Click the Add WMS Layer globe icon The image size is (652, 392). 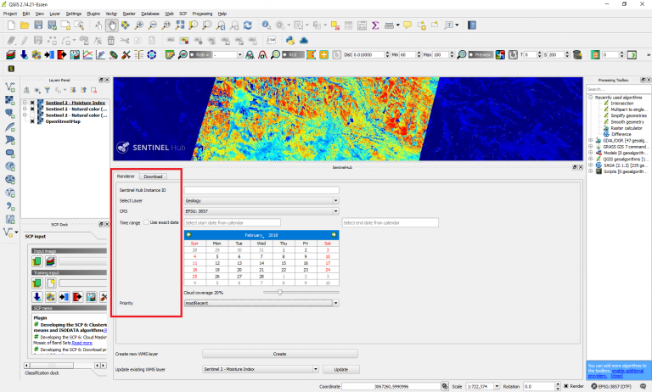click(x=10, y=166)
